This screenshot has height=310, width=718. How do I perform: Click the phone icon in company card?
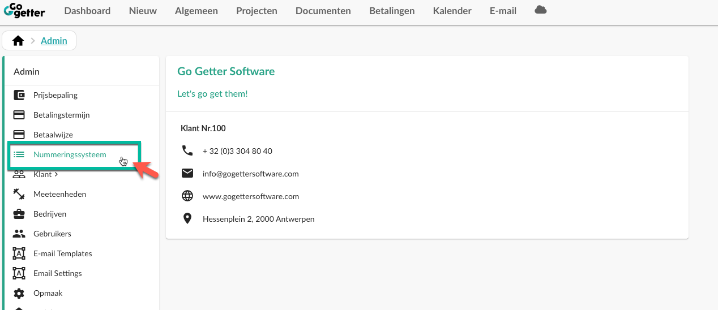[x=187, y=150]
